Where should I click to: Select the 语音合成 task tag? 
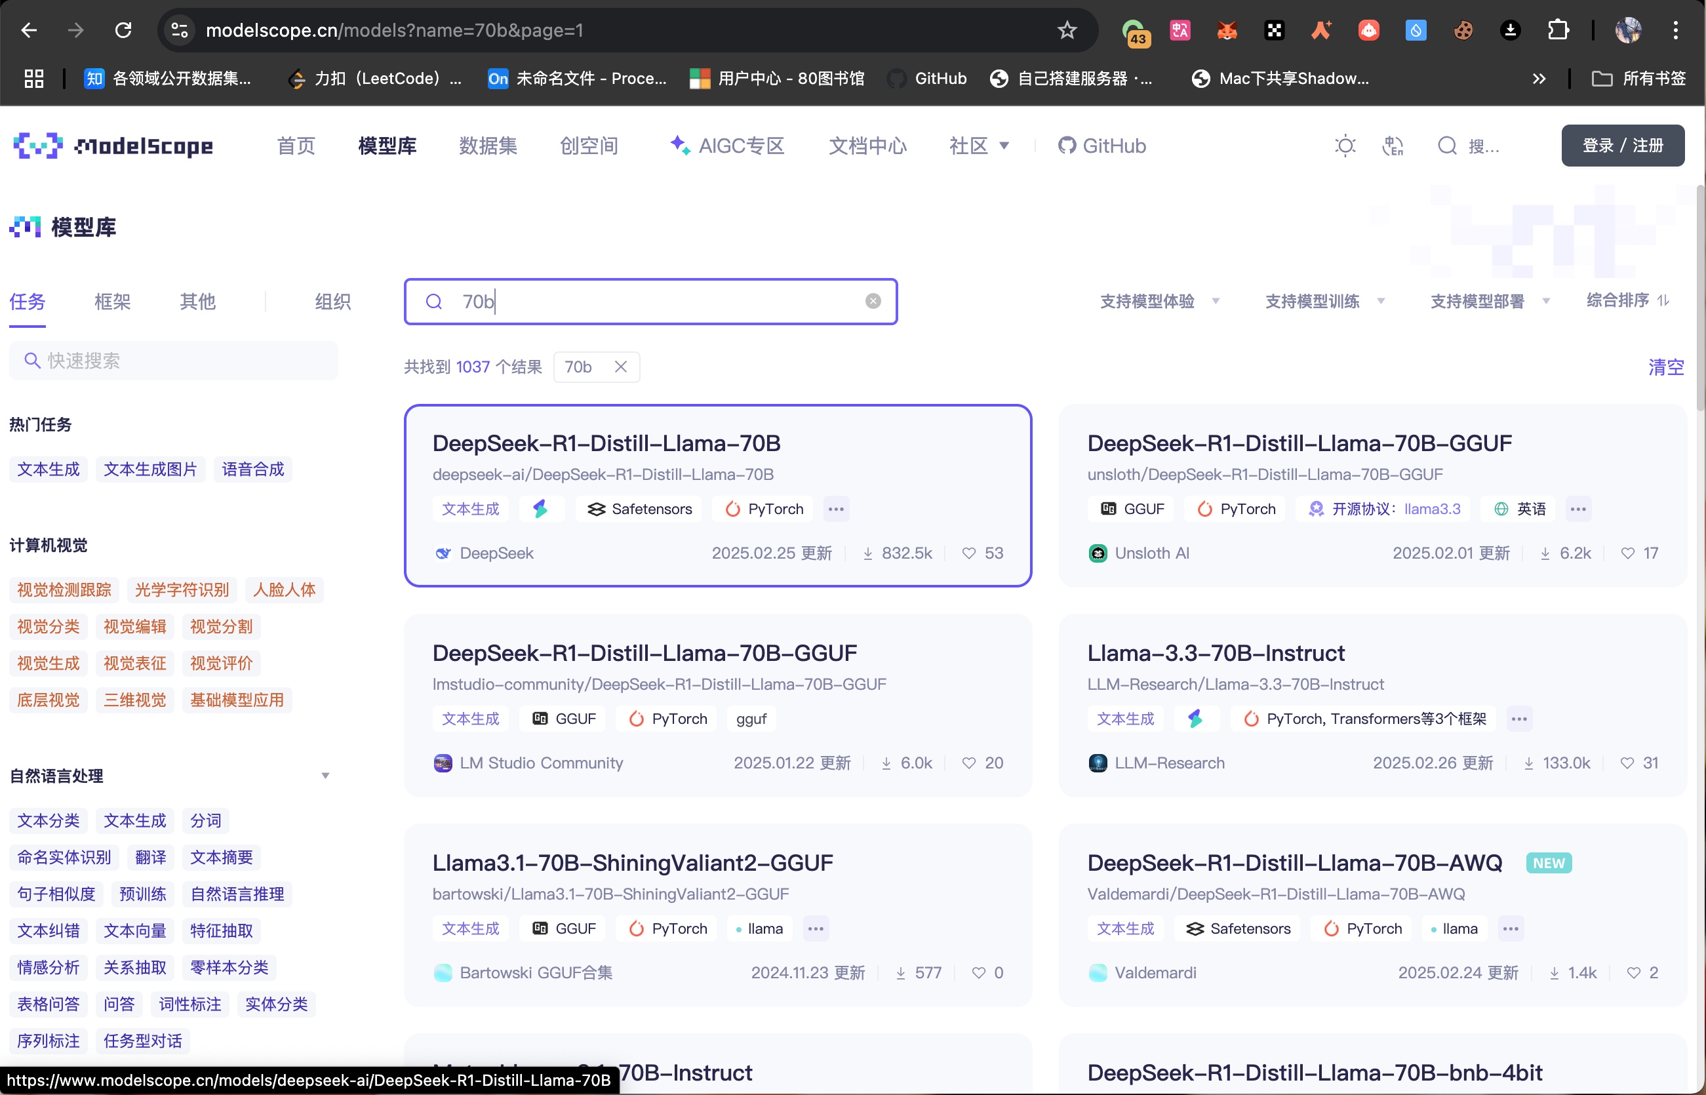coord(252,469)
